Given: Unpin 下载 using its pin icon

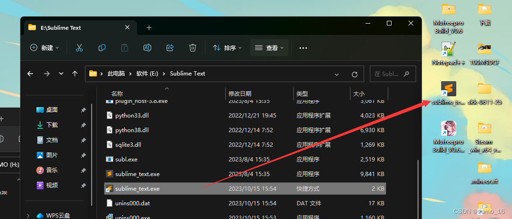Looking at the screenshot, I should click(83, 126).
